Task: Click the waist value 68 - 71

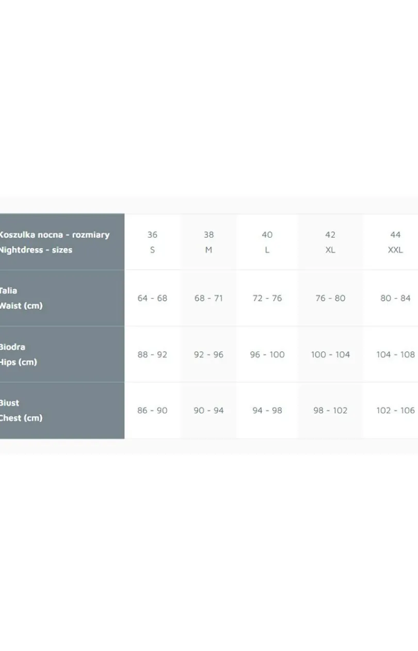Action: pos(208,298)
